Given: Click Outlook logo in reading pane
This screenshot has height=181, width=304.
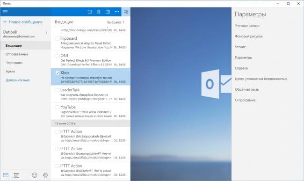Looking at the screenshot, I should point(216,84).
